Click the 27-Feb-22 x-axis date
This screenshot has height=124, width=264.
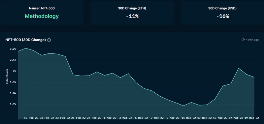coord(94,118)
